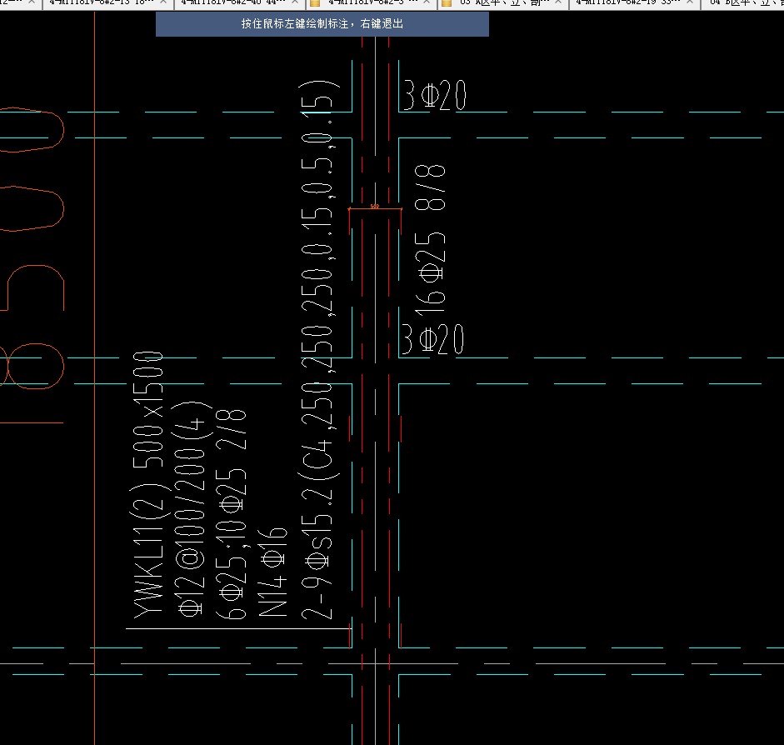Close the drawing tab ending in 40 44

(295, 2)
